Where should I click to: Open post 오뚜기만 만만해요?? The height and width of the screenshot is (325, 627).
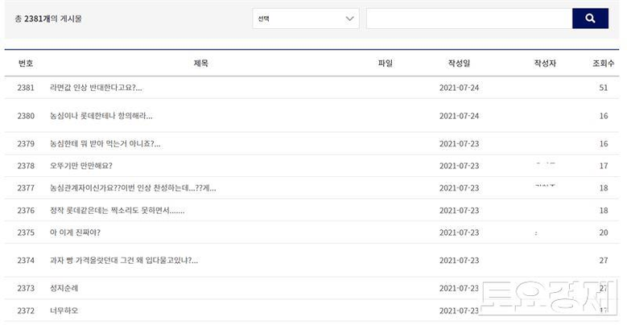pyautogui.click(x=80, y=166)
